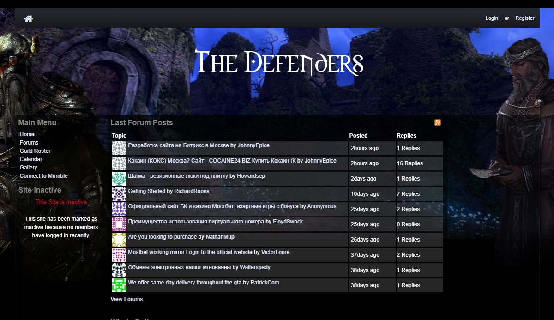Image resolution: width=554 pixels, height=320 pixels.
Task: Click 7 Replies cell
Action: 420,194
